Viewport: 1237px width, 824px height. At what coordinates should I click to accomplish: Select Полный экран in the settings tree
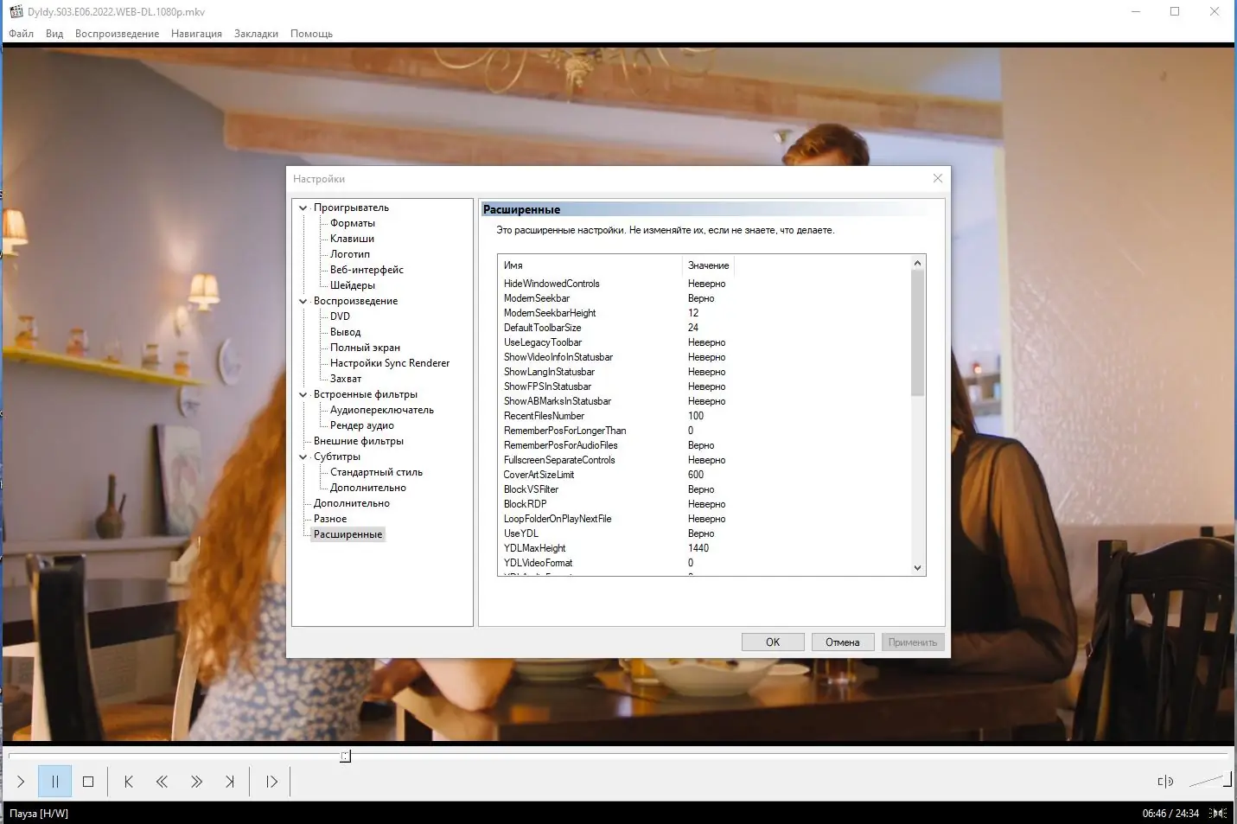point(365,348)
